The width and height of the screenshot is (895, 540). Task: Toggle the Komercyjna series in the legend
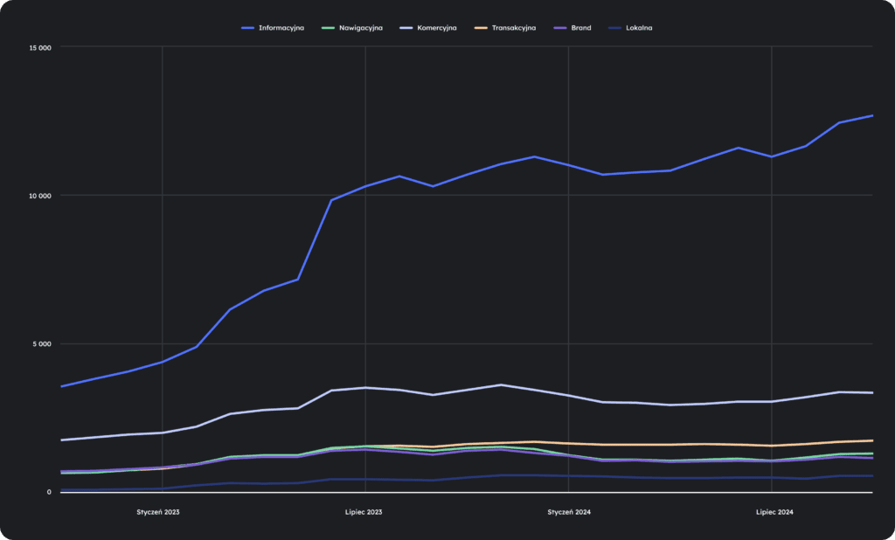pos(428,27)
